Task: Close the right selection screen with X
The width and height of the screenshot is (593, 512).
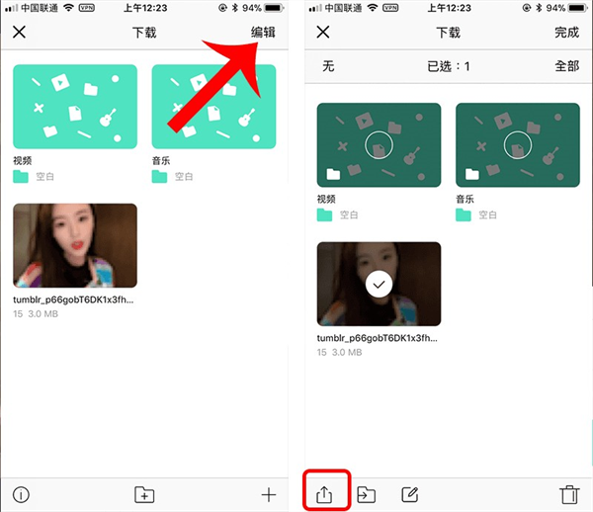Action: [322, 33]
